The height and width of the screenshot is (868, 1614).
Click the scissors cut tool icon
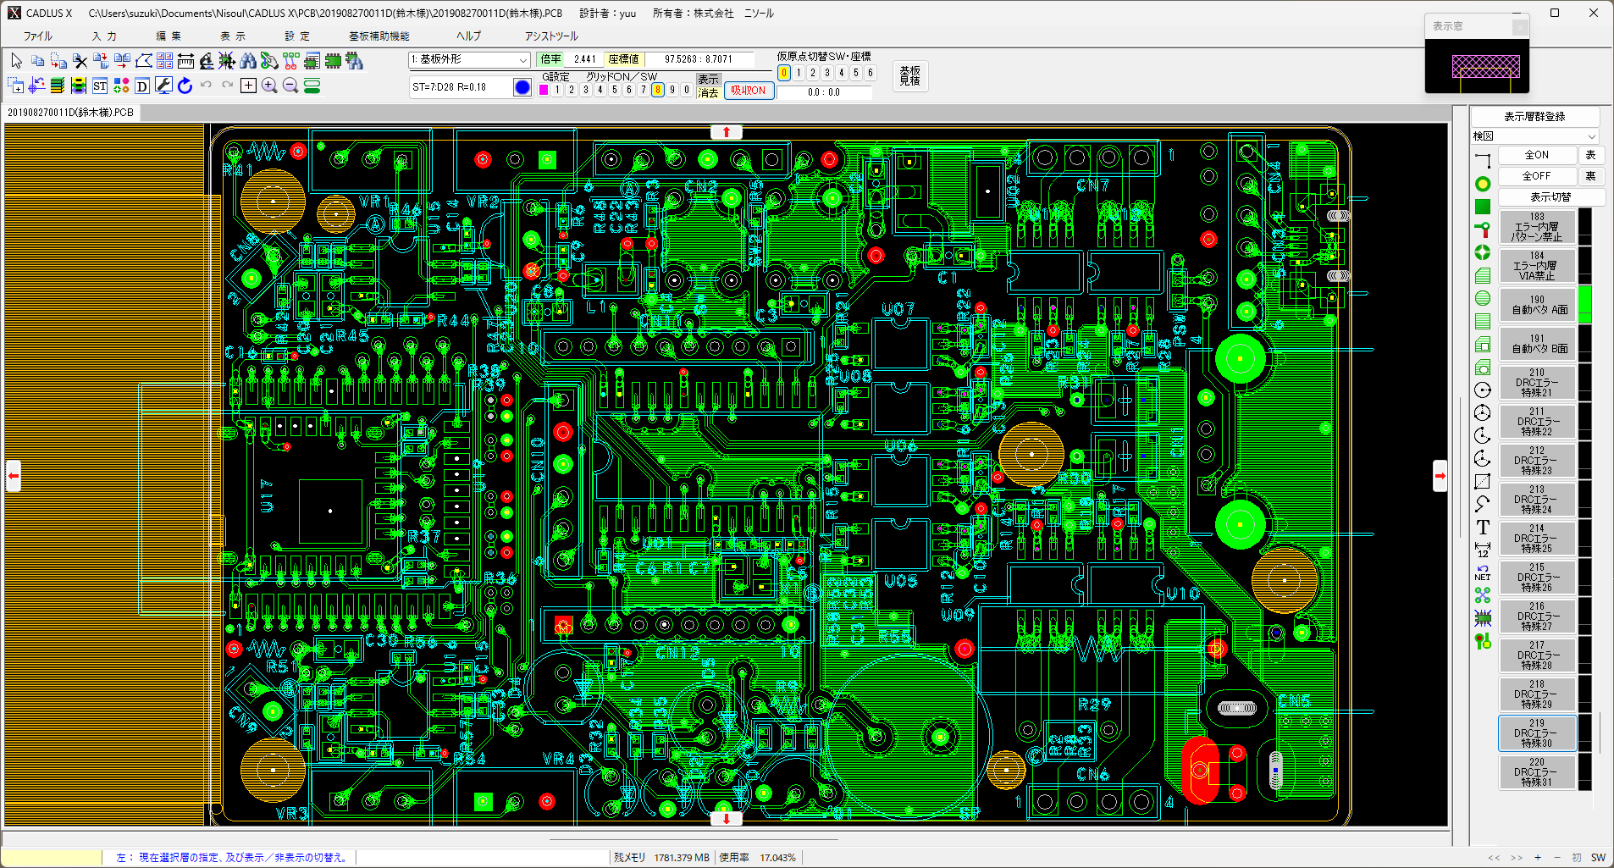click(x=80, y=61)
